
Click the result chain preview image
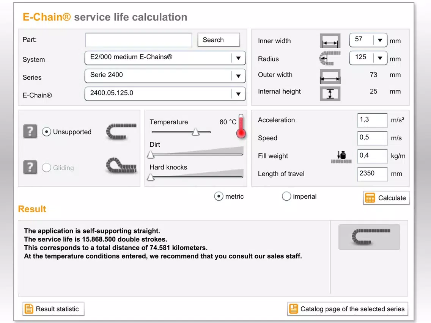click(369, 237)
